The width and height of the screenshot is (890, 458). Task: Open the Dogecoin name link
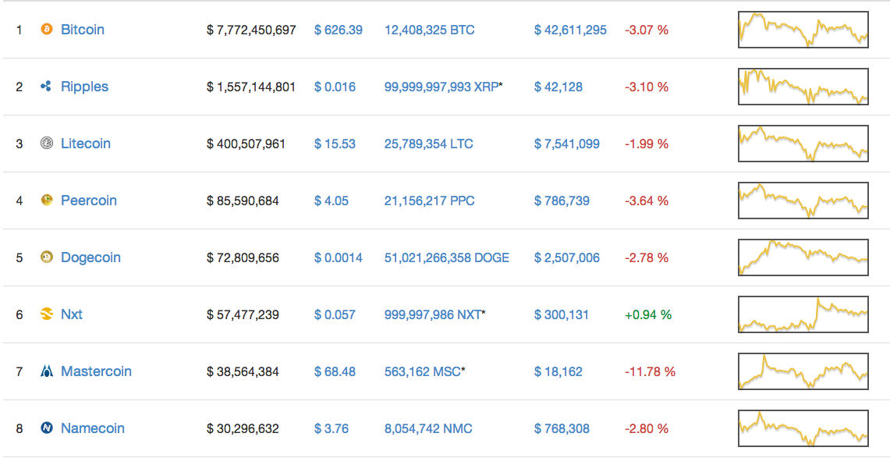coord(90,257)
